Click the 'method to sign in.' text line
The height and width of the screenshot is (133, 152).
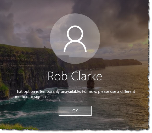[x=31, y=97]
